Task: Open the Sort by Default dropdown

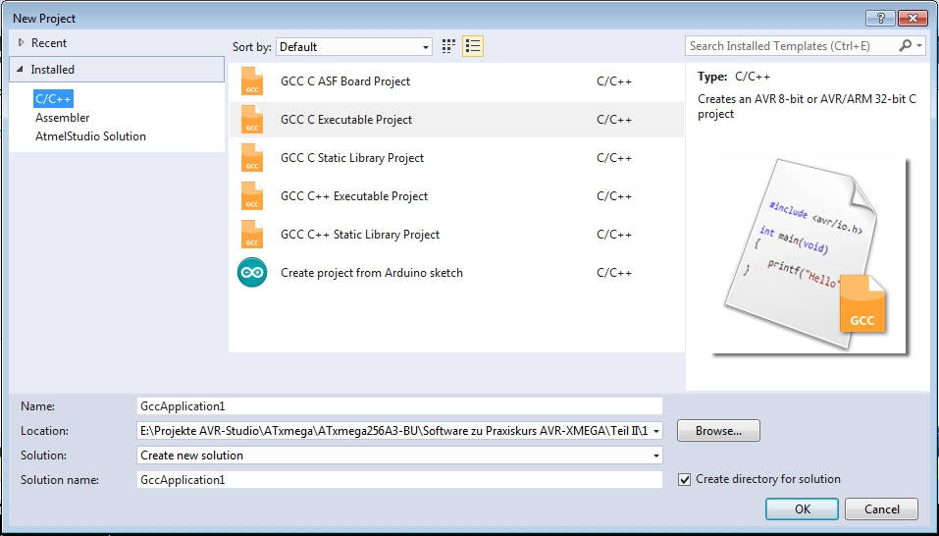Action: coord(354,47)
